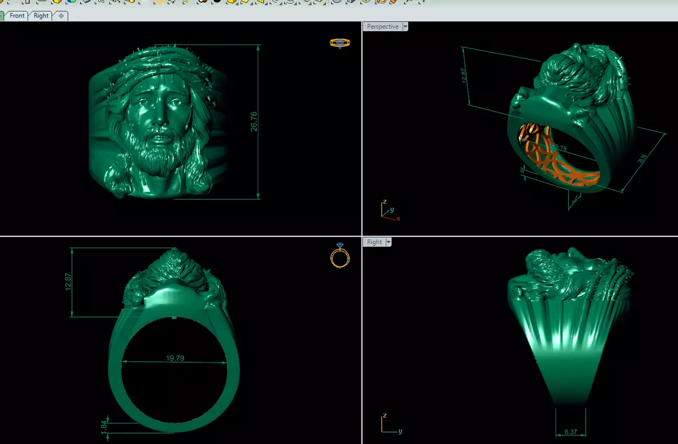Add a new viewport tab with plus icon
678x444 pixels.
[x=61, y=16]
